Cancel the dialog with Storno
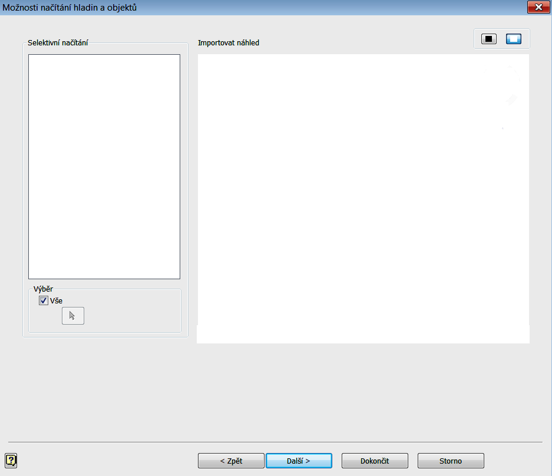 (451, 461)
